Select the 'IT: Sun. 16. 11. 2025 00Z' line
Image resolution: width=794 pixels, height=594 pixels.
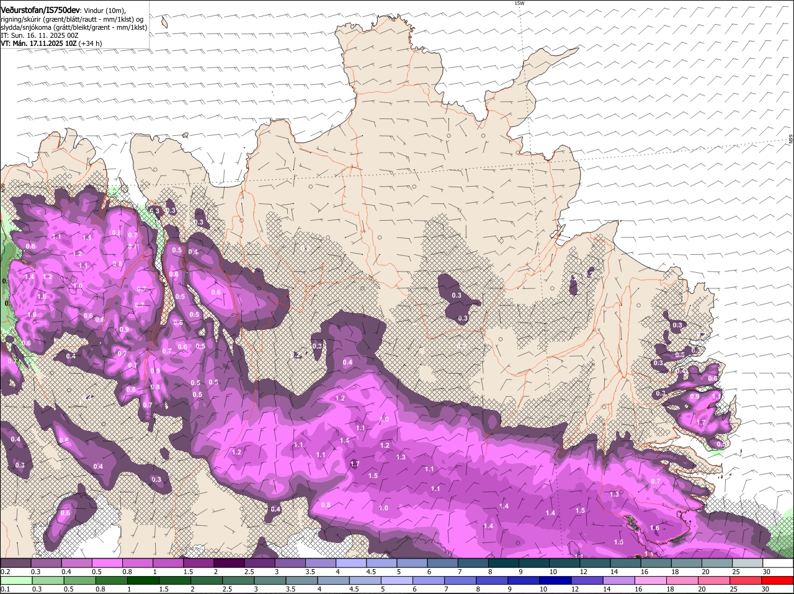pyautogui.click(x=39, y=35)
